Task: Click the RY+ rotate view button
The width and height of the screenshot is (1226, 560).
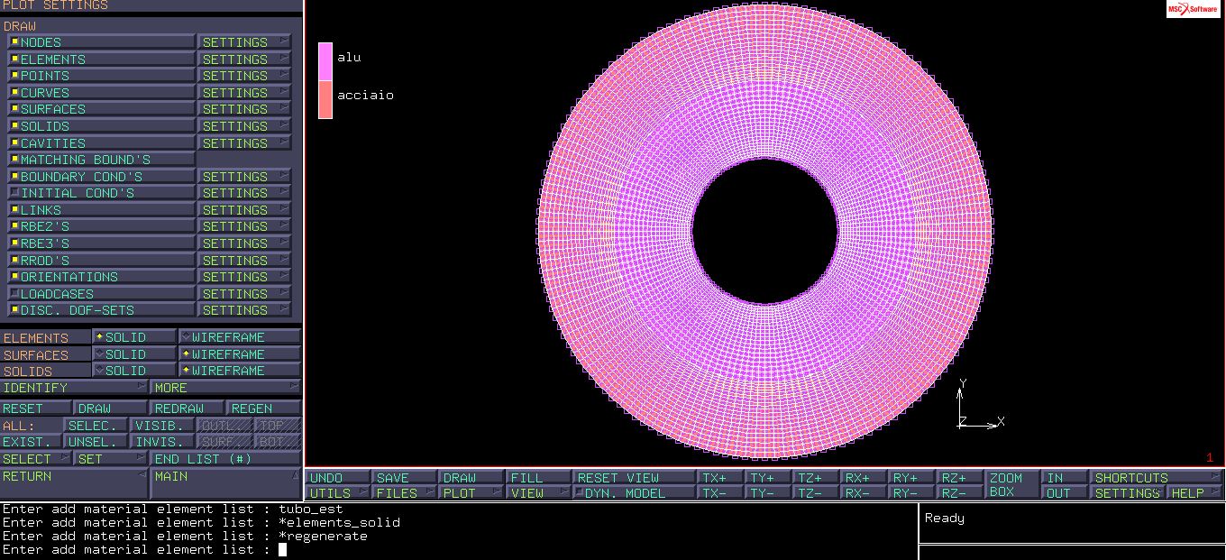Action: [911, 478]
